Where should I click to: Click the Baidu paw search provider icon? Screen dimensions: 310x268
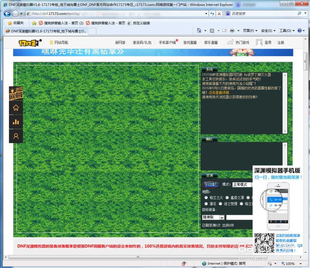pyautogui.click(x=228, y=13)
